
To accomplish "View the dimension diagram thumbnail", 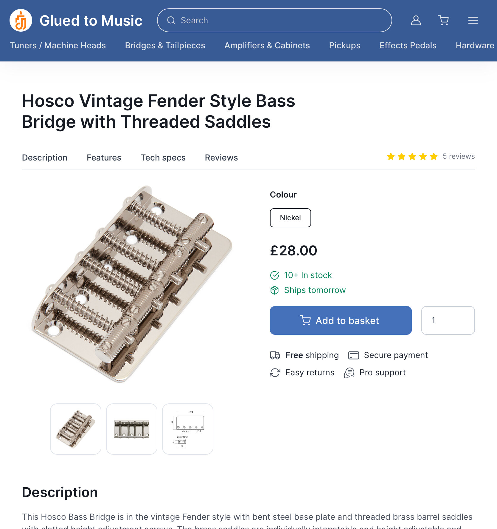I will (188, 429).
